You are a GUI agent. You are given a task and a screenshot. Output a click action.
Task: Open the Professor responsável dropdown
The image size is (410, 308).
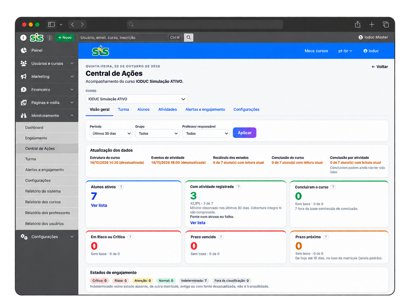tap(206, 133)
